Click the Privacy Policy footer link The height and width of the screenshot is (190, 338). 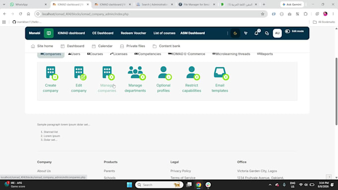pos(180,171)
